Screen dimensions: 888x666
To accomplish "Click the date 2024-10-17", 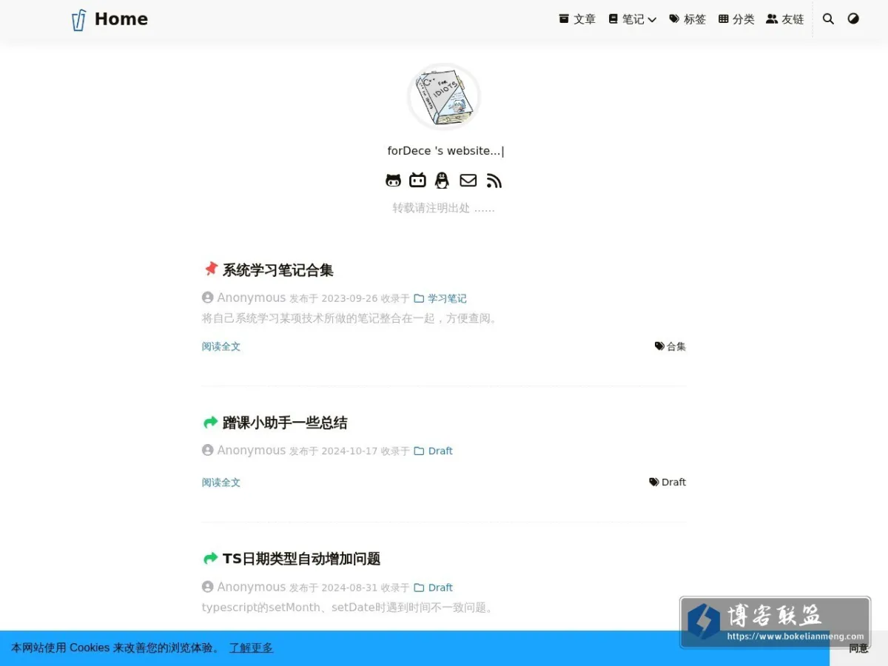I will click(349, 451).
